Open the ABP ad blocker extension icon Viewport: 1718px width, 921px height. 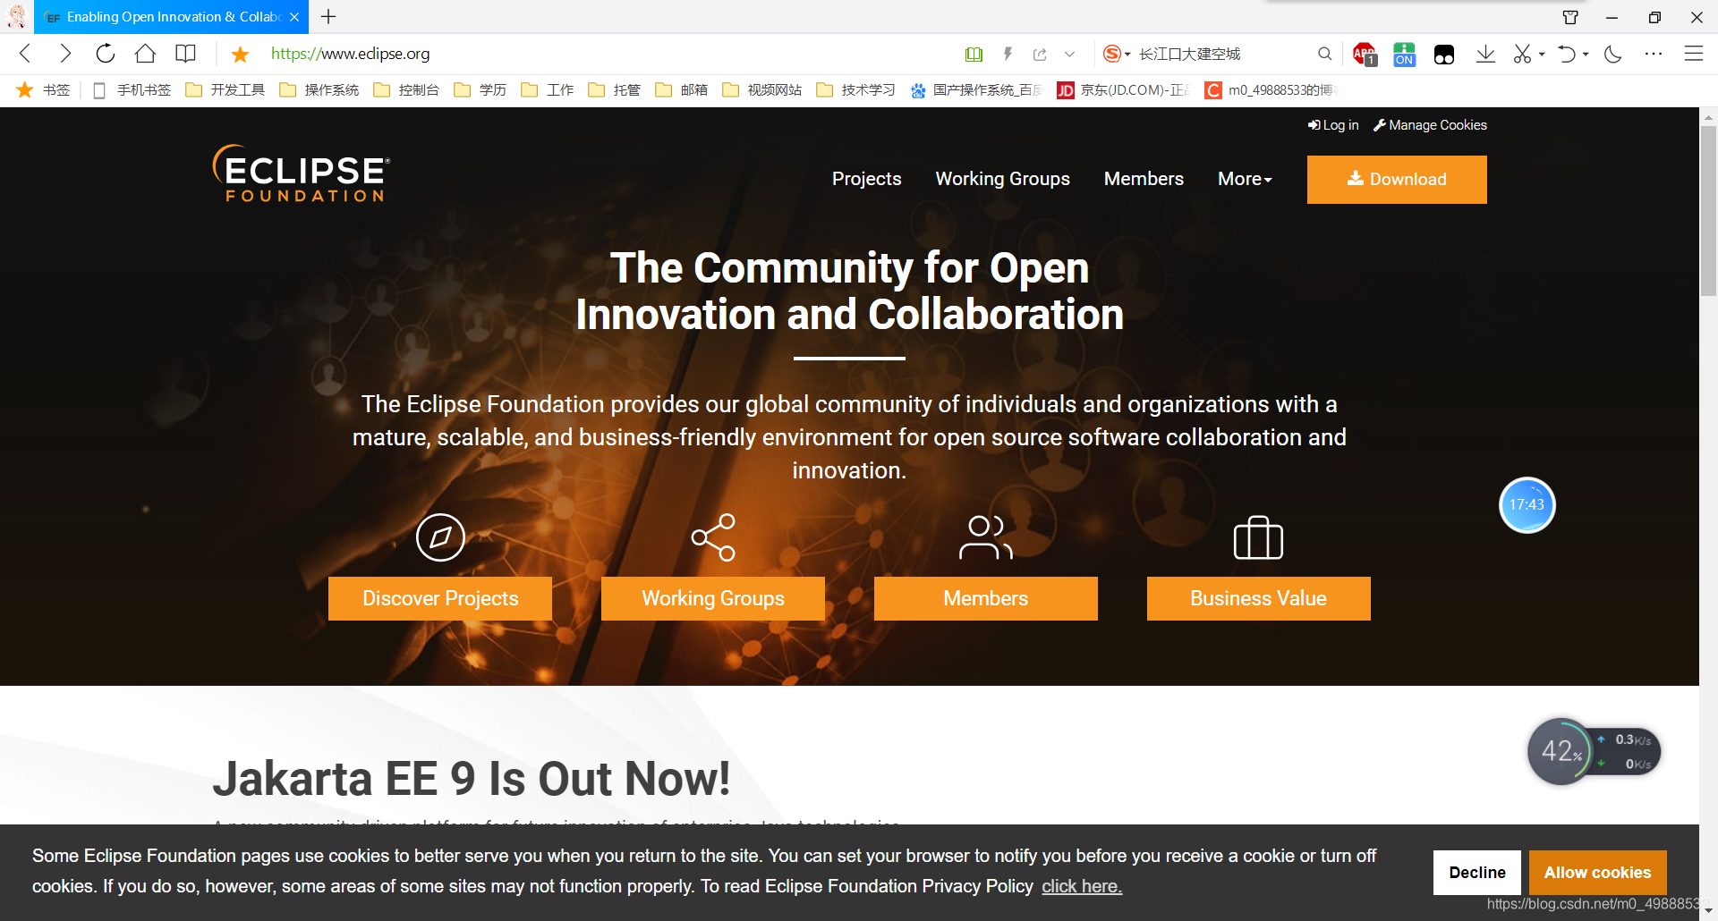1365,55
